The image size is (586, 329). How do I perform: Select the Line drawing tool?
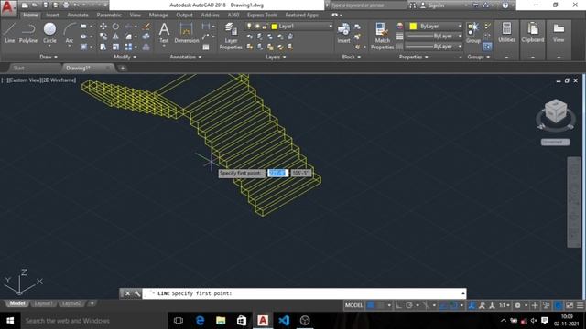point(10,33)
